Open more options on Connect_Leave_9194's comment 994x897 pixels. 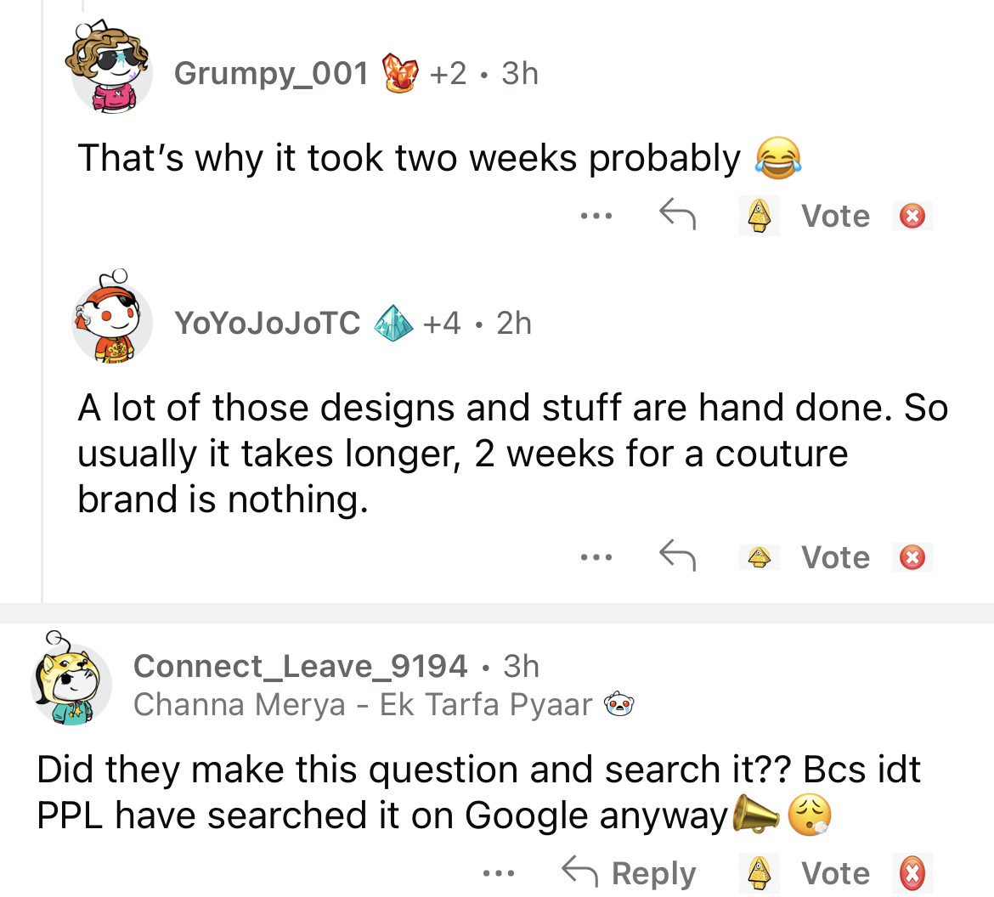(499, 873)
